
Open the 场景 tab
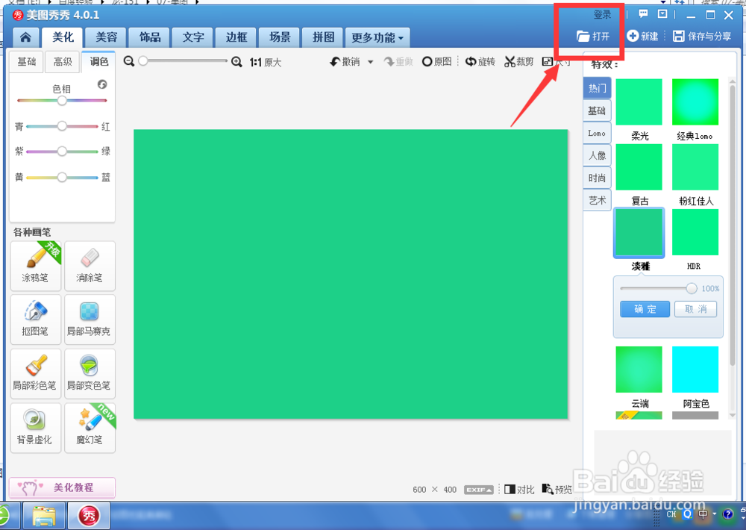pos(280,37)
